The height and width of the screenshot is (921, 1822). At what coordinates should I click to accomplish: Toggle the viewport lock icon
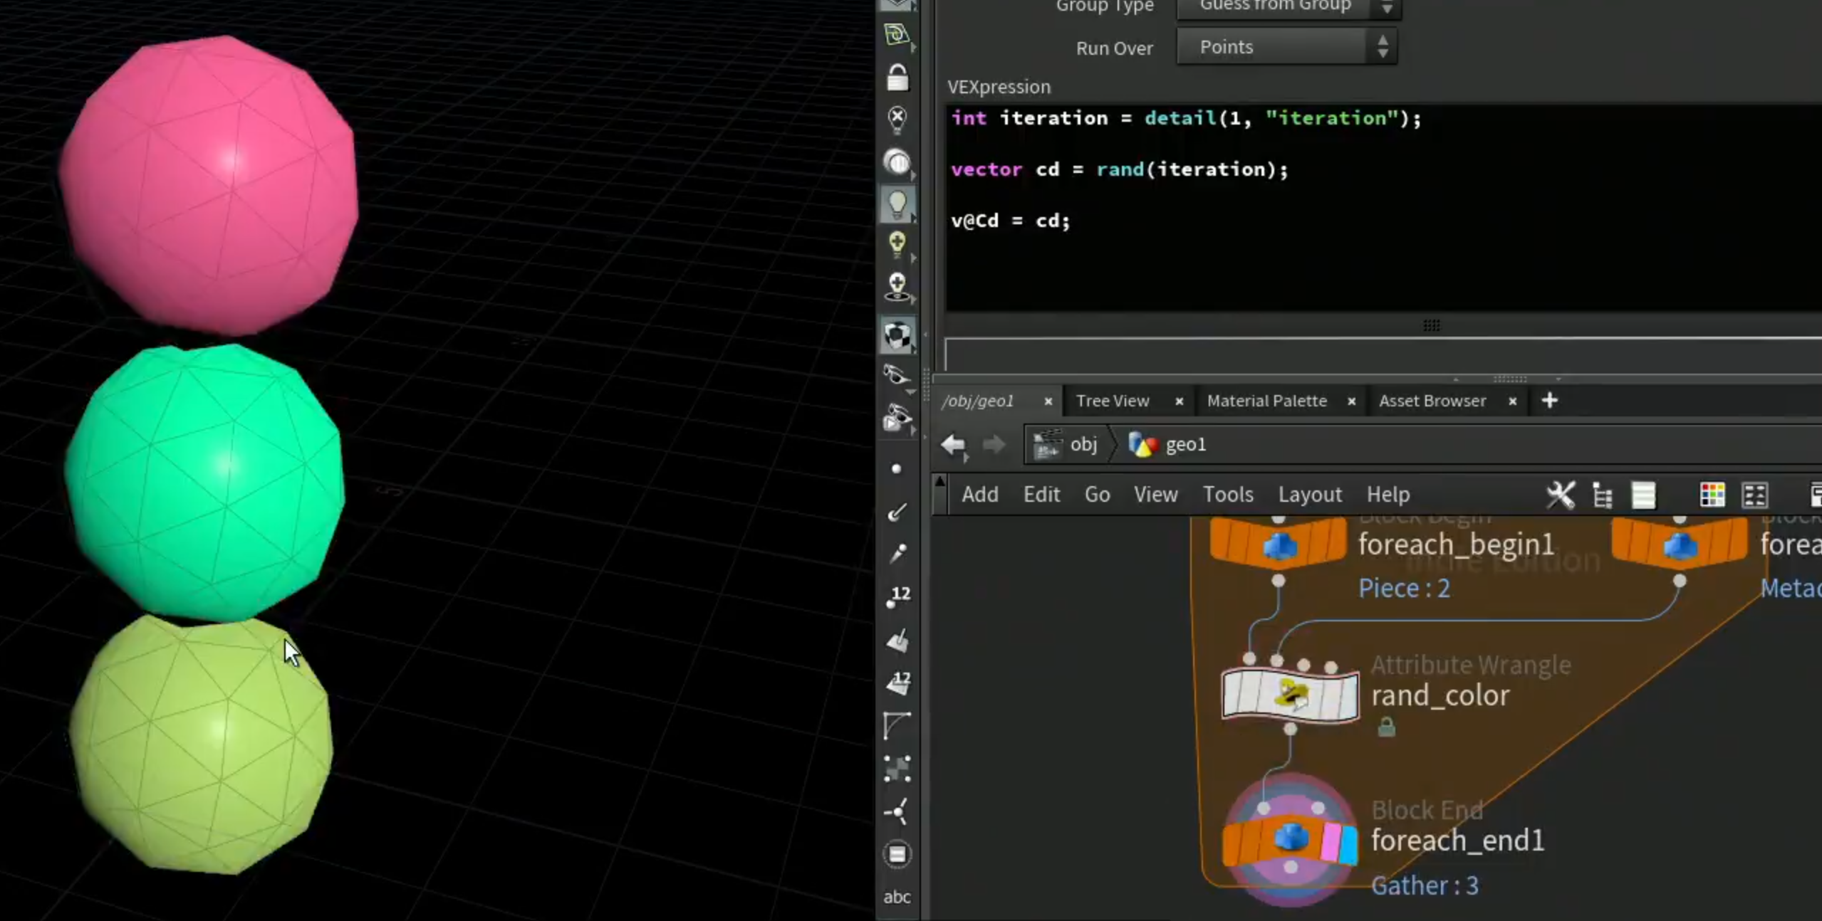click(897, 77)
